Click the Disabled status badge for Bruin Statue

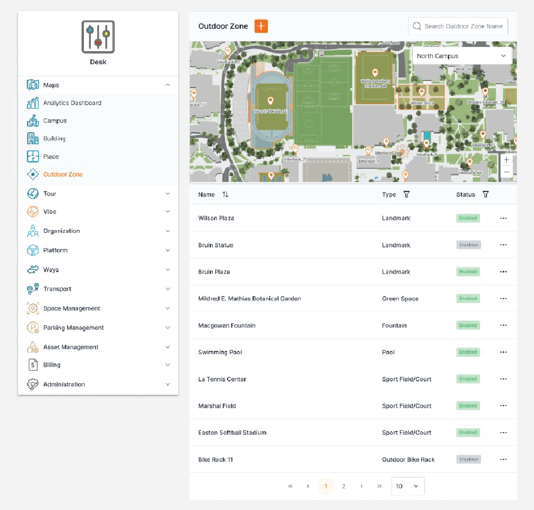tap(468, 245)
